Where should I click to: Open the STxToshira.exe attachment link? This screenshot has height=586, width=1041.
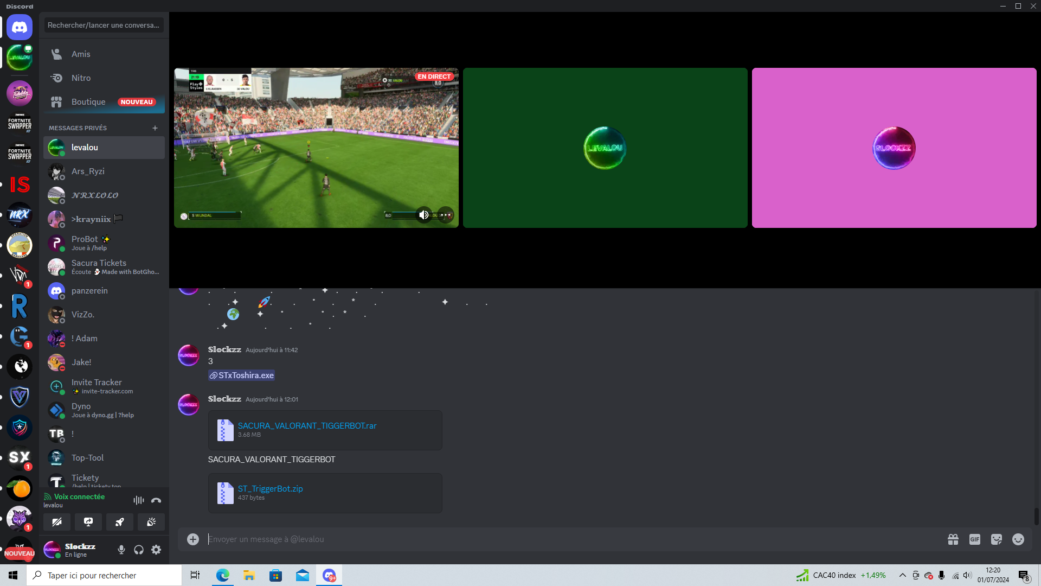(241, 375)
